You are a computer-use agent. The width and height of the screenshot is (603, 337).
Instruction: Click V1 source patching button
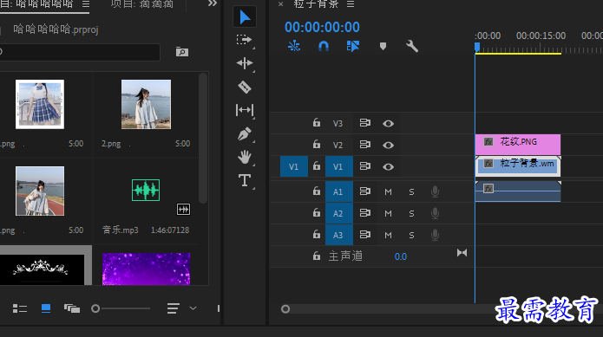click(x=294, y=166)
